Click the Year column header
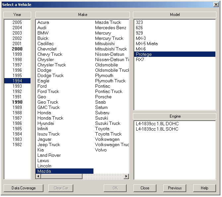The height and width of the screenshot is (197, 222). (x=17, y=15)
